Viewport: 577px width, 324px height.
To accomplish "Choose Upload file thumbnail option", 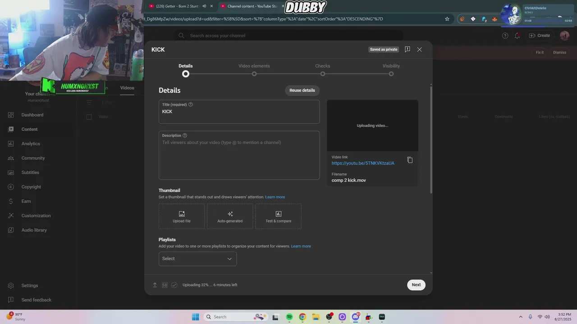I will [182, 216].
